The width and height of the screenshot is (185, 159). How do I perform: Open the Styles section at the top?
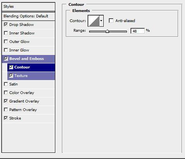click(28, 7)
